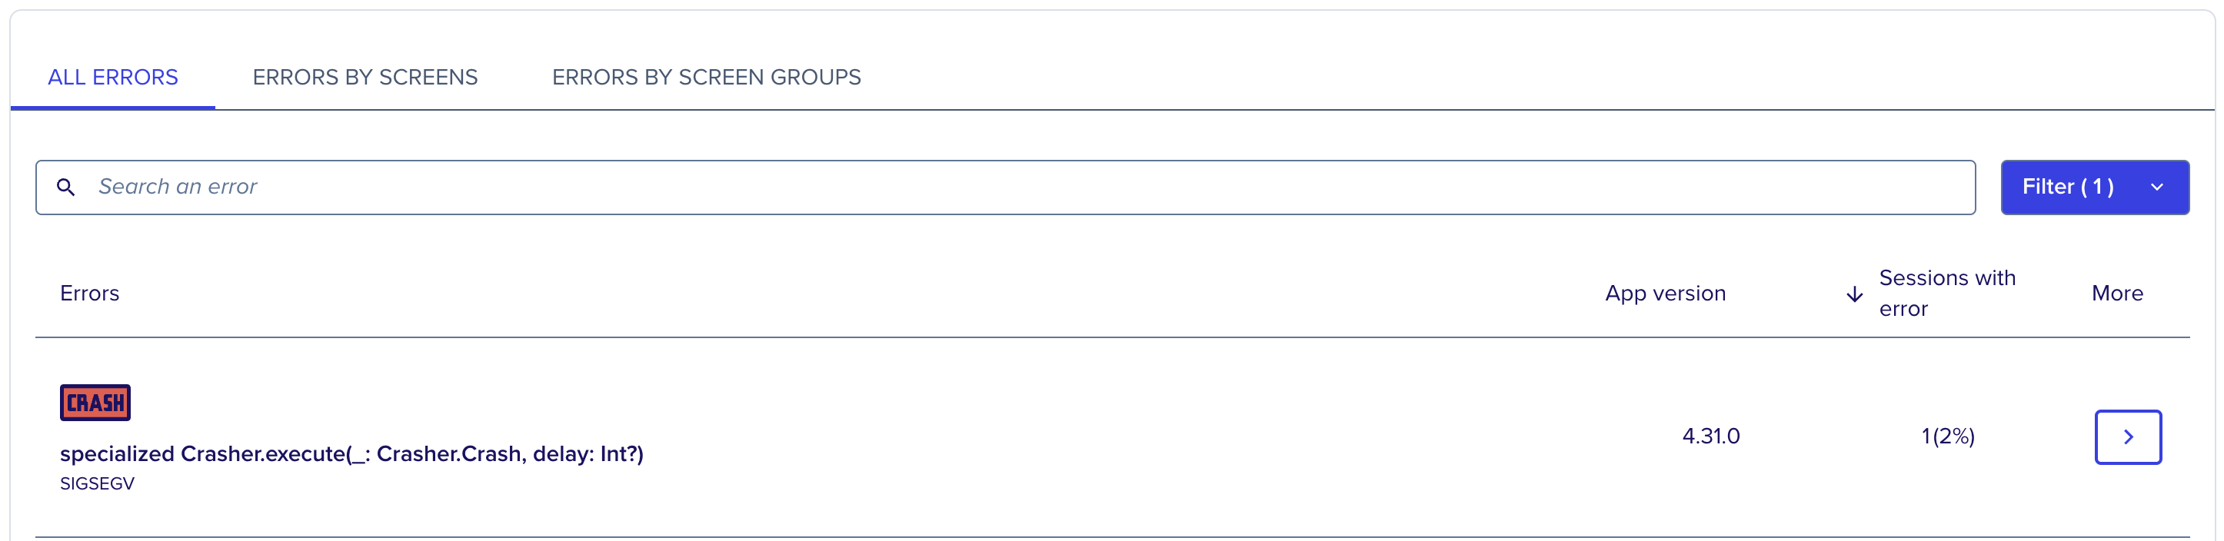
Task: Click the SIGSEGV signal label
Action: pos(98,484)
